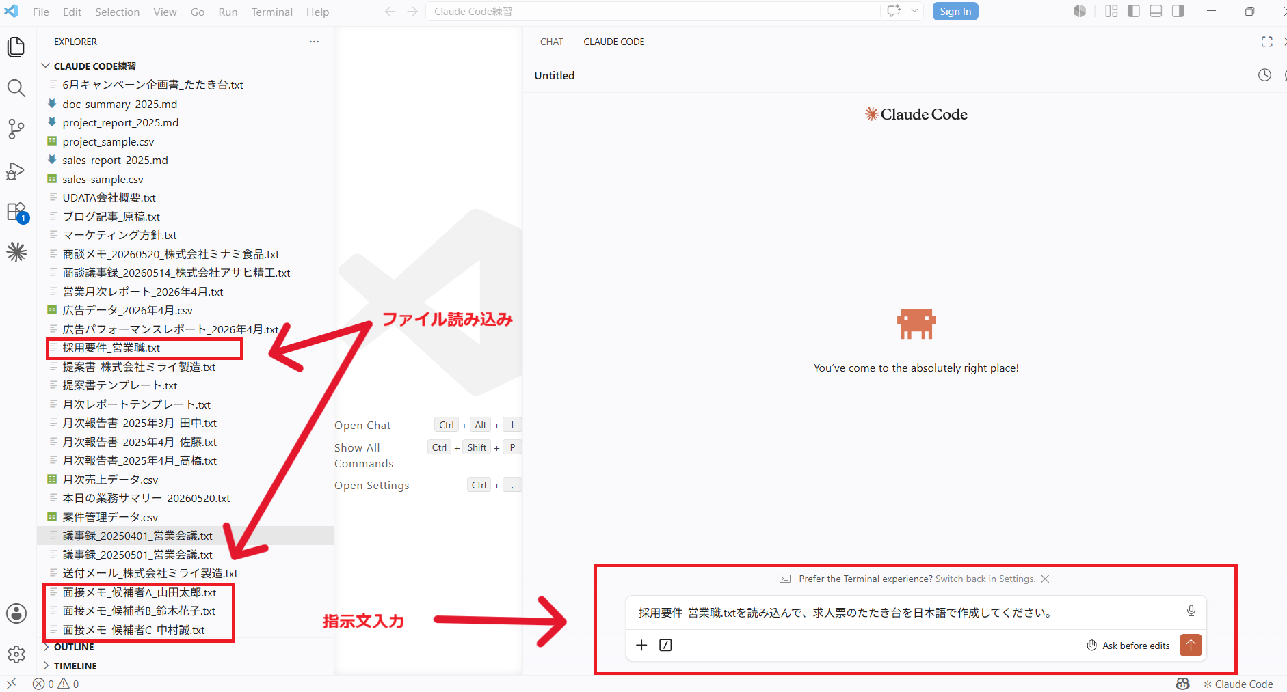
Task: Open the Help menu
Action: [x=317, y=12]
